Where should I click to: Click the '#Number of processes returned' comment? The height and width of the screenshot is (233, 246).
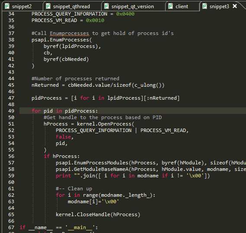pyautogui.click(x=75, y=79)
